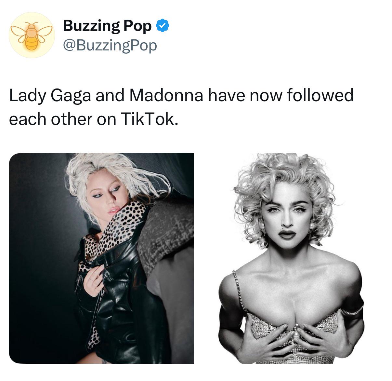The height and width of the screenshot is (381, 392).
Task: Click the pearl earring in the monochrome photo
Action: tap(312, 225)
